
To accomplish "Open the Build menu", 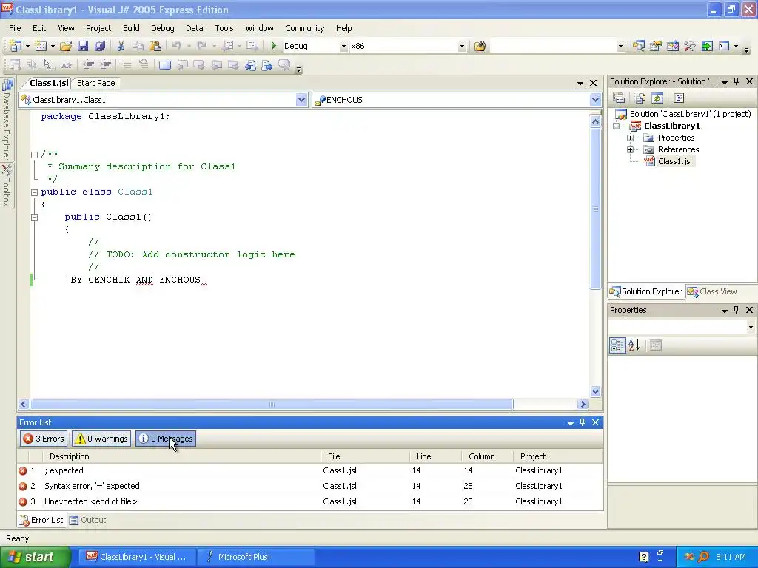I will (x=131, y=28).
